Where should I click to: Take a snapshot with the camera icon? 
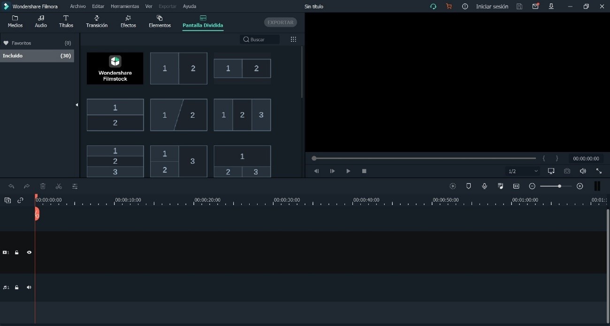coord(567,171)
